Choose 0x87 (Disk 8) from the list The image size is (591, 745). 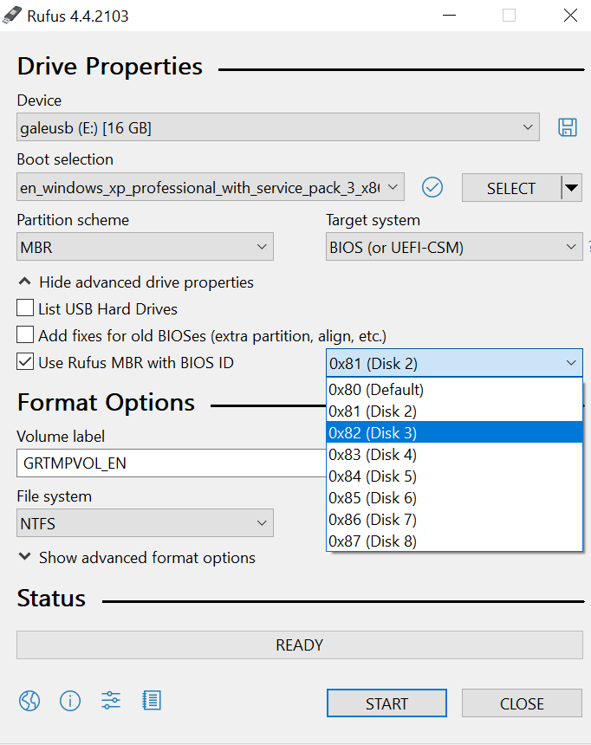[454, 541]
